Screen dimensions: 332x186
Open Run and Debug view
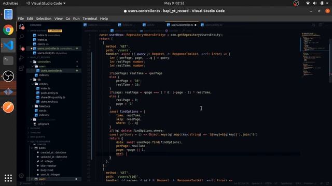click(x=21, y=58)
